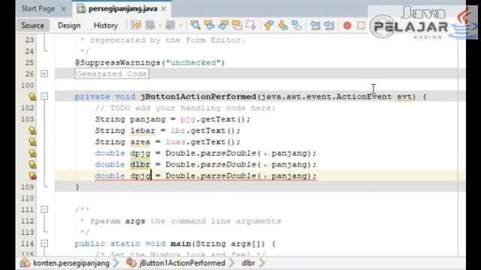Click the args word in the @param comment
481x270 pixels.
(135, 221)
